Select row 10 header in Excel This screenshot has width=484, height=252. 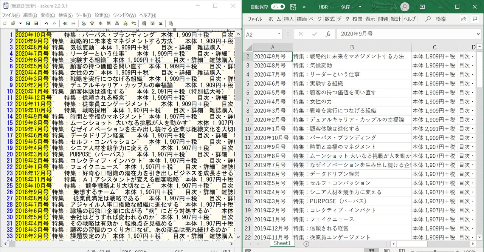click(x=248, y=129)
